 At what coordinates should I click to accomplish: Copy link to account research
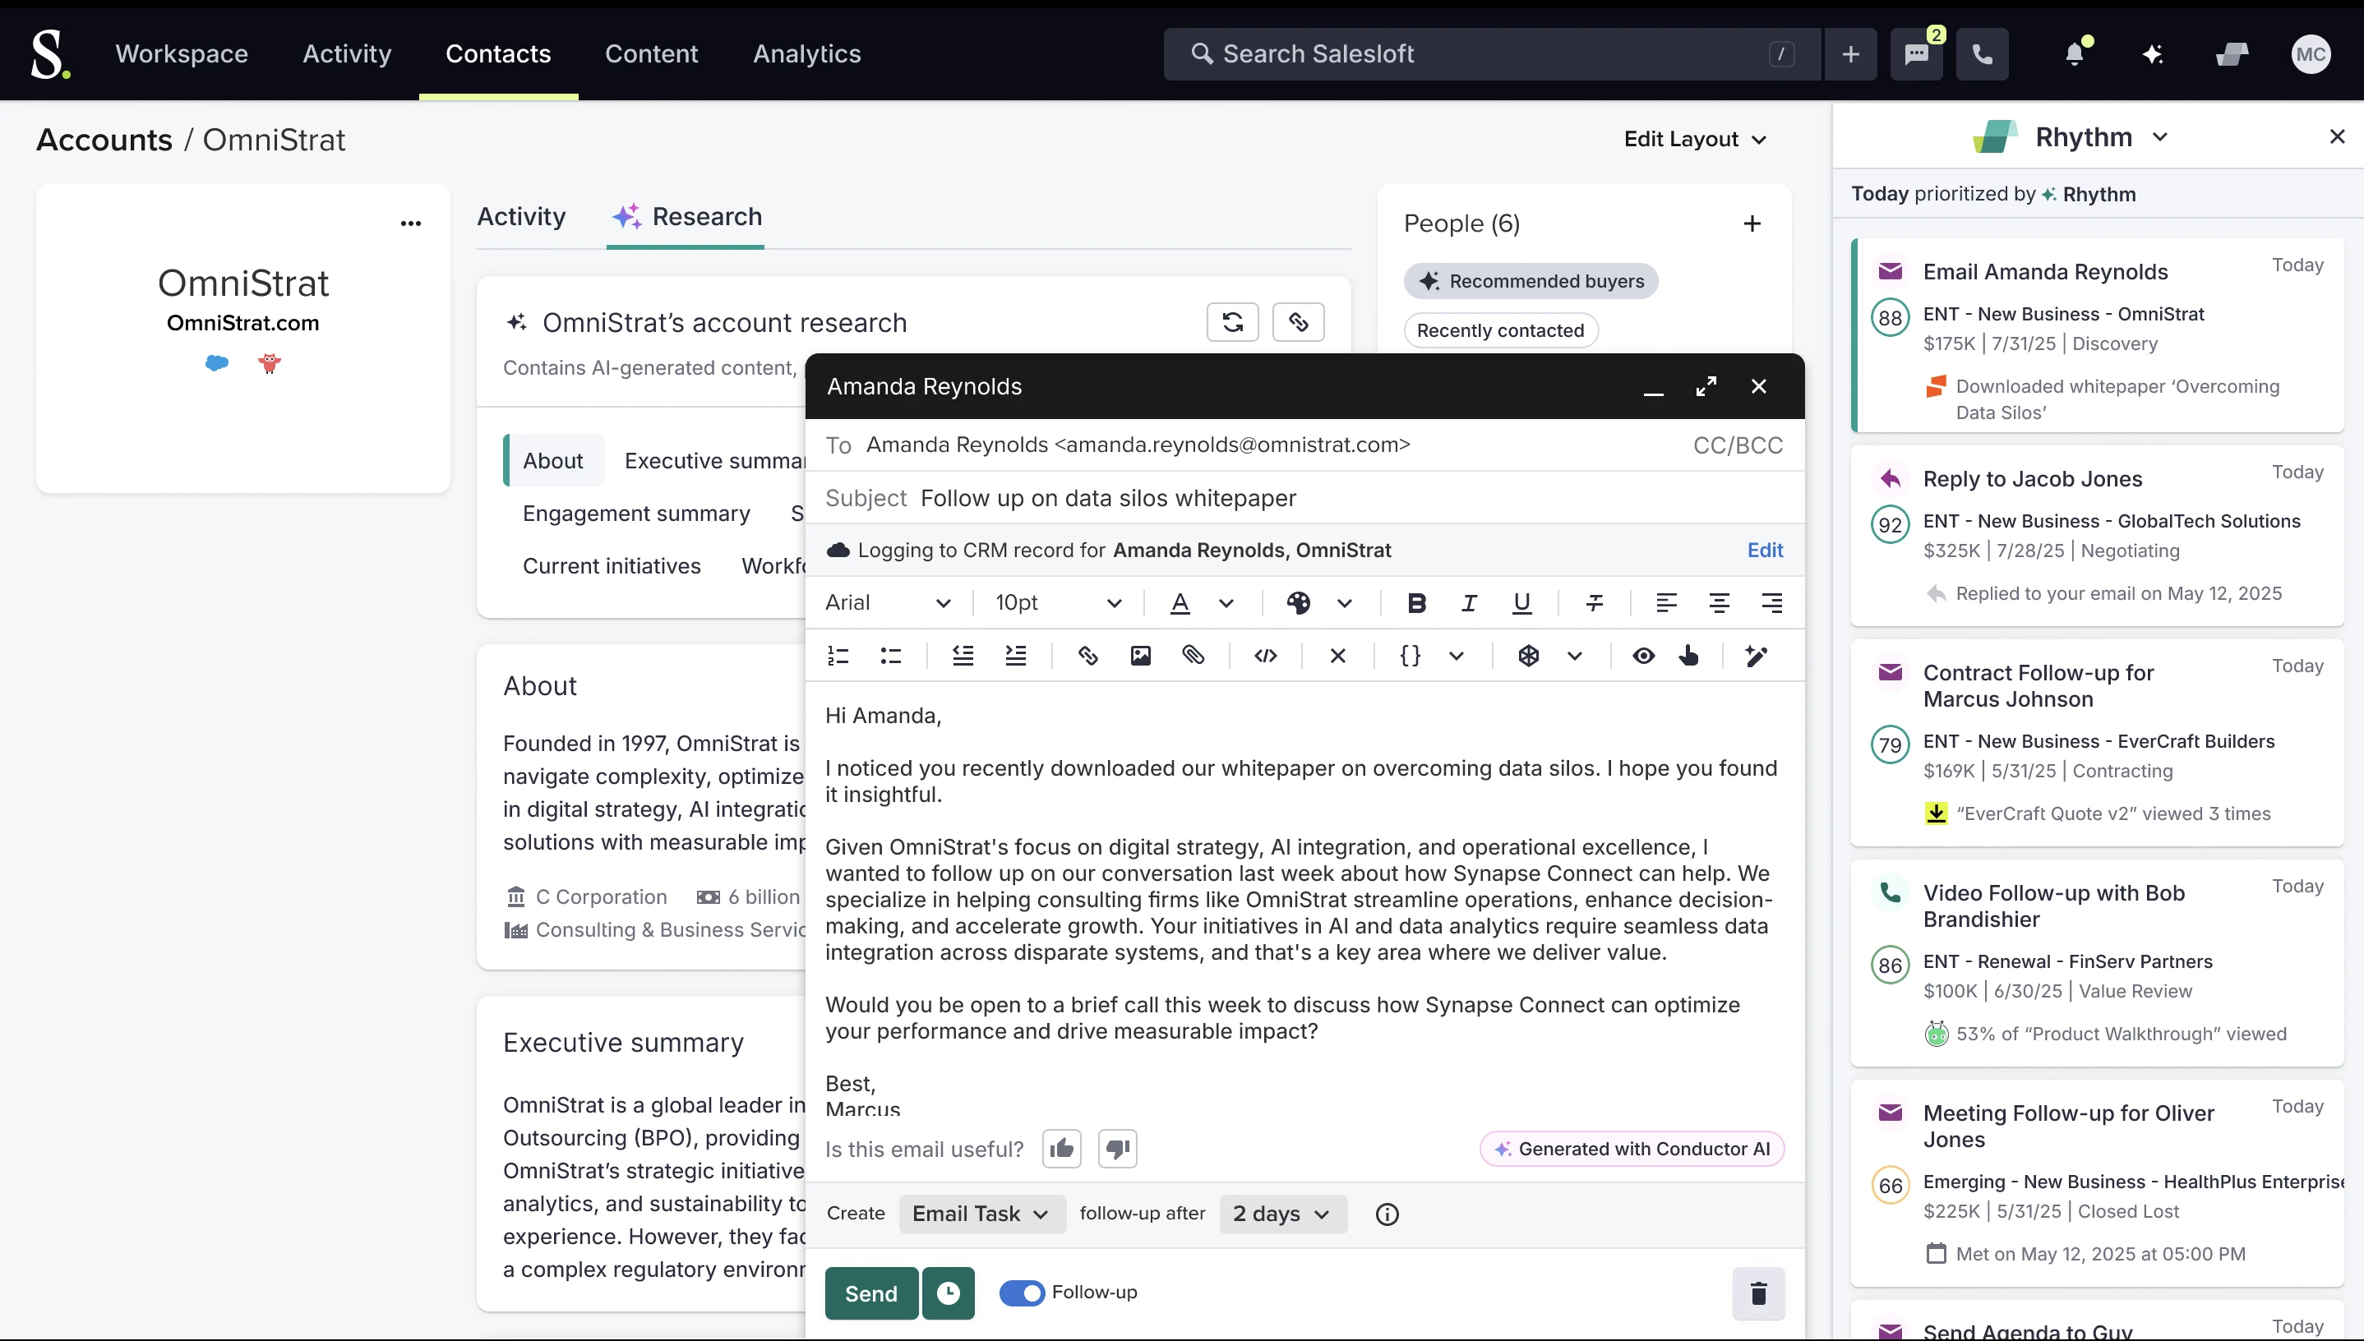point(1298,322)
